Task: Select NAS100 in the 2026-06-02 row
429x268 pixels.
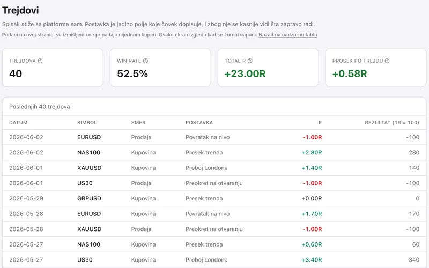Action: tap(88, 153)
